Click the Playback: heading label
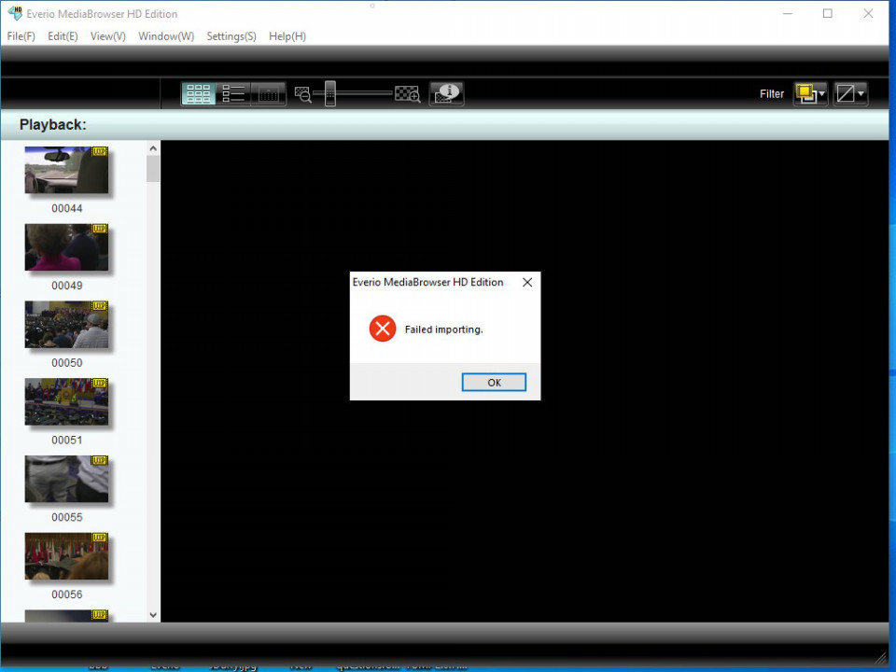Screen dimensions: 896x672 coord(52,124)
